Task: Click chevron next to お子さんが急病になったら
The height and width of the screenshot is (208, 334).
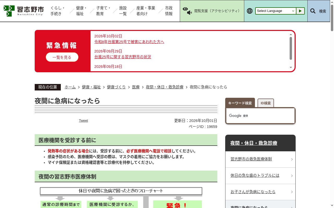Action: click(292, 192)
